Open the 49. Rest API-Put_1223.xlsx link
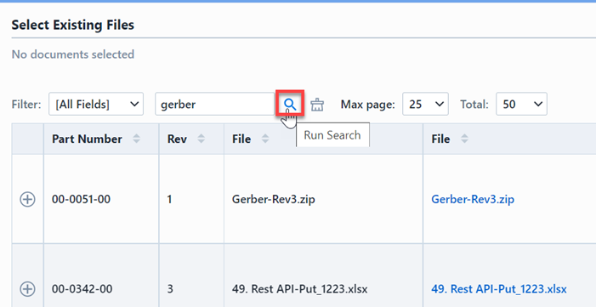Viewport: 596px width, 307px height. point(499,289)
